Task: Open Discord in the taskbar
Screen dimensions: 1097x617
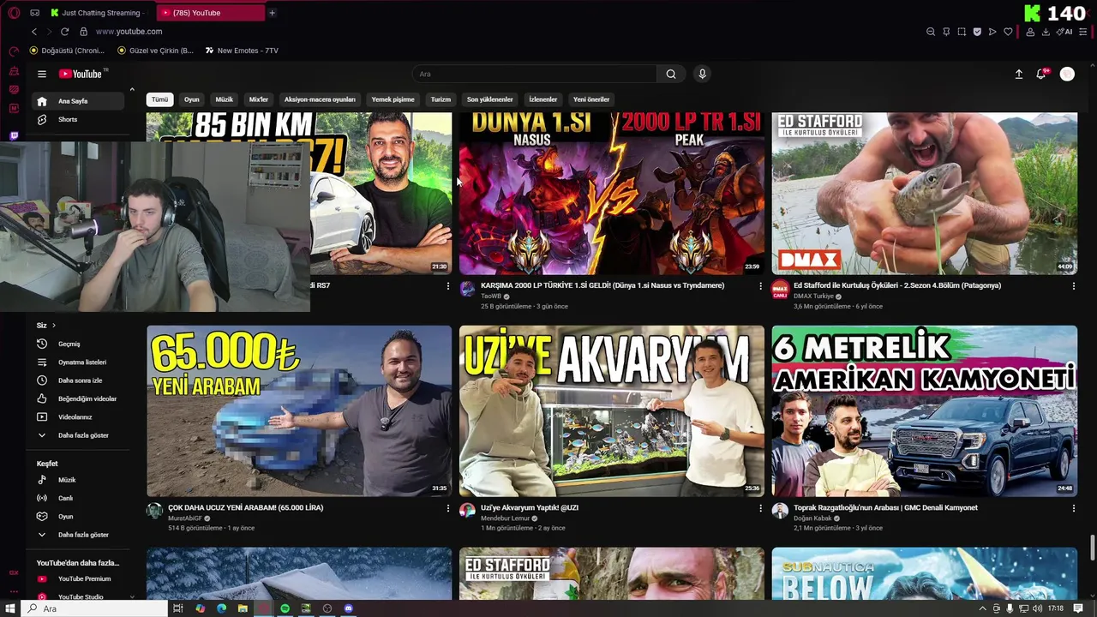Action: (x=348, y=608)
